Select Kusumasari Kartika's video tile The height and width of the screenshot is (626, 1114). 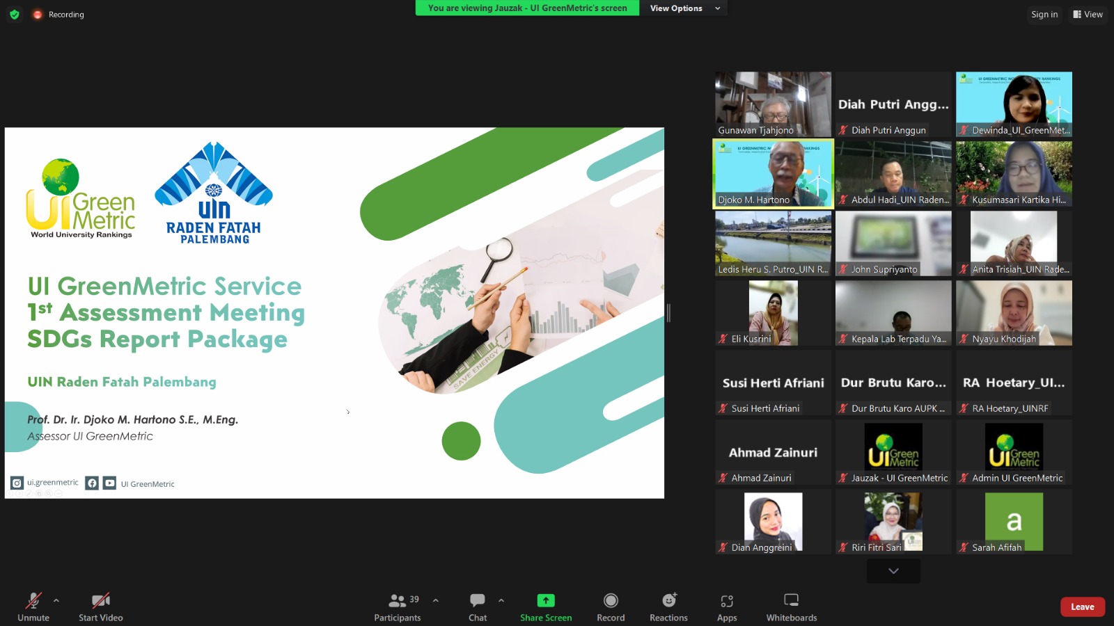click(x=1014, y=174)
